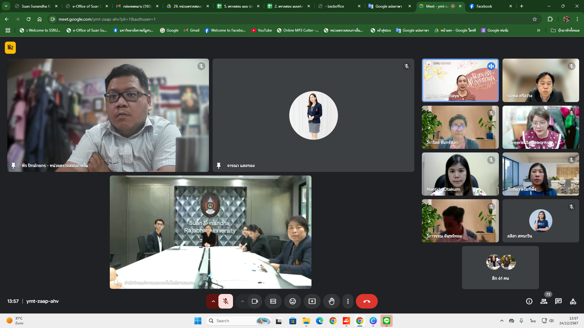Toggle closed captions
The width and height of the screenshot is (584, 328).
pos(273,301)
